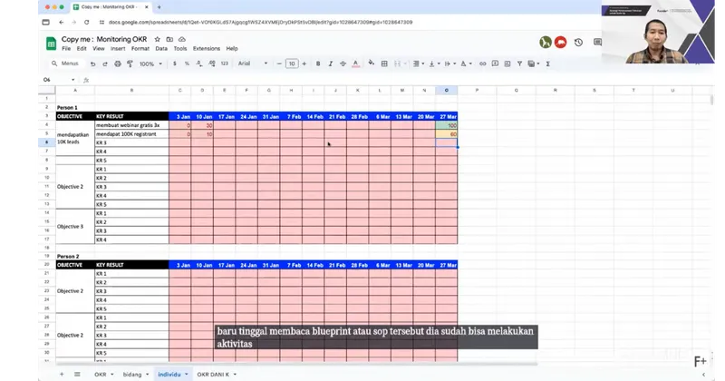Open the 123 more formats button

(224, 63)
